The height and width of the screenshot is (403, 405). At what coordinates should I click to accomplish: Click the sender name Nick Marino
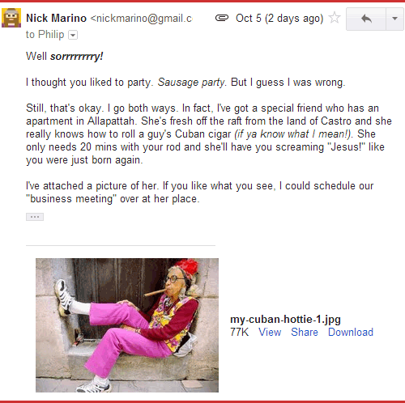[56, 18]
